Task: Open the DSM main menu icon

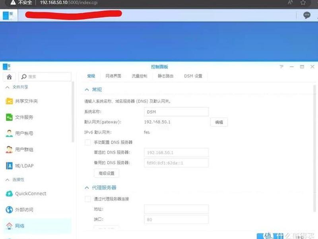Action: [x=8, y=15]
